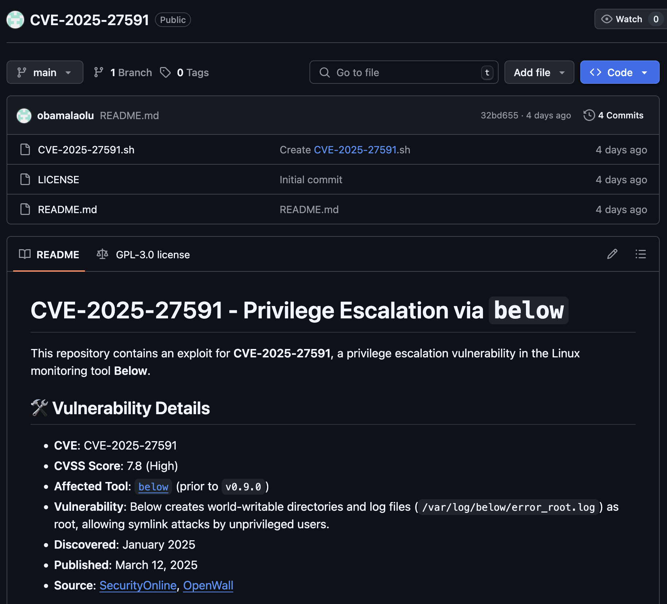
Task: Click the CVE-2025-27591 repository name
Action: [89, 20]
